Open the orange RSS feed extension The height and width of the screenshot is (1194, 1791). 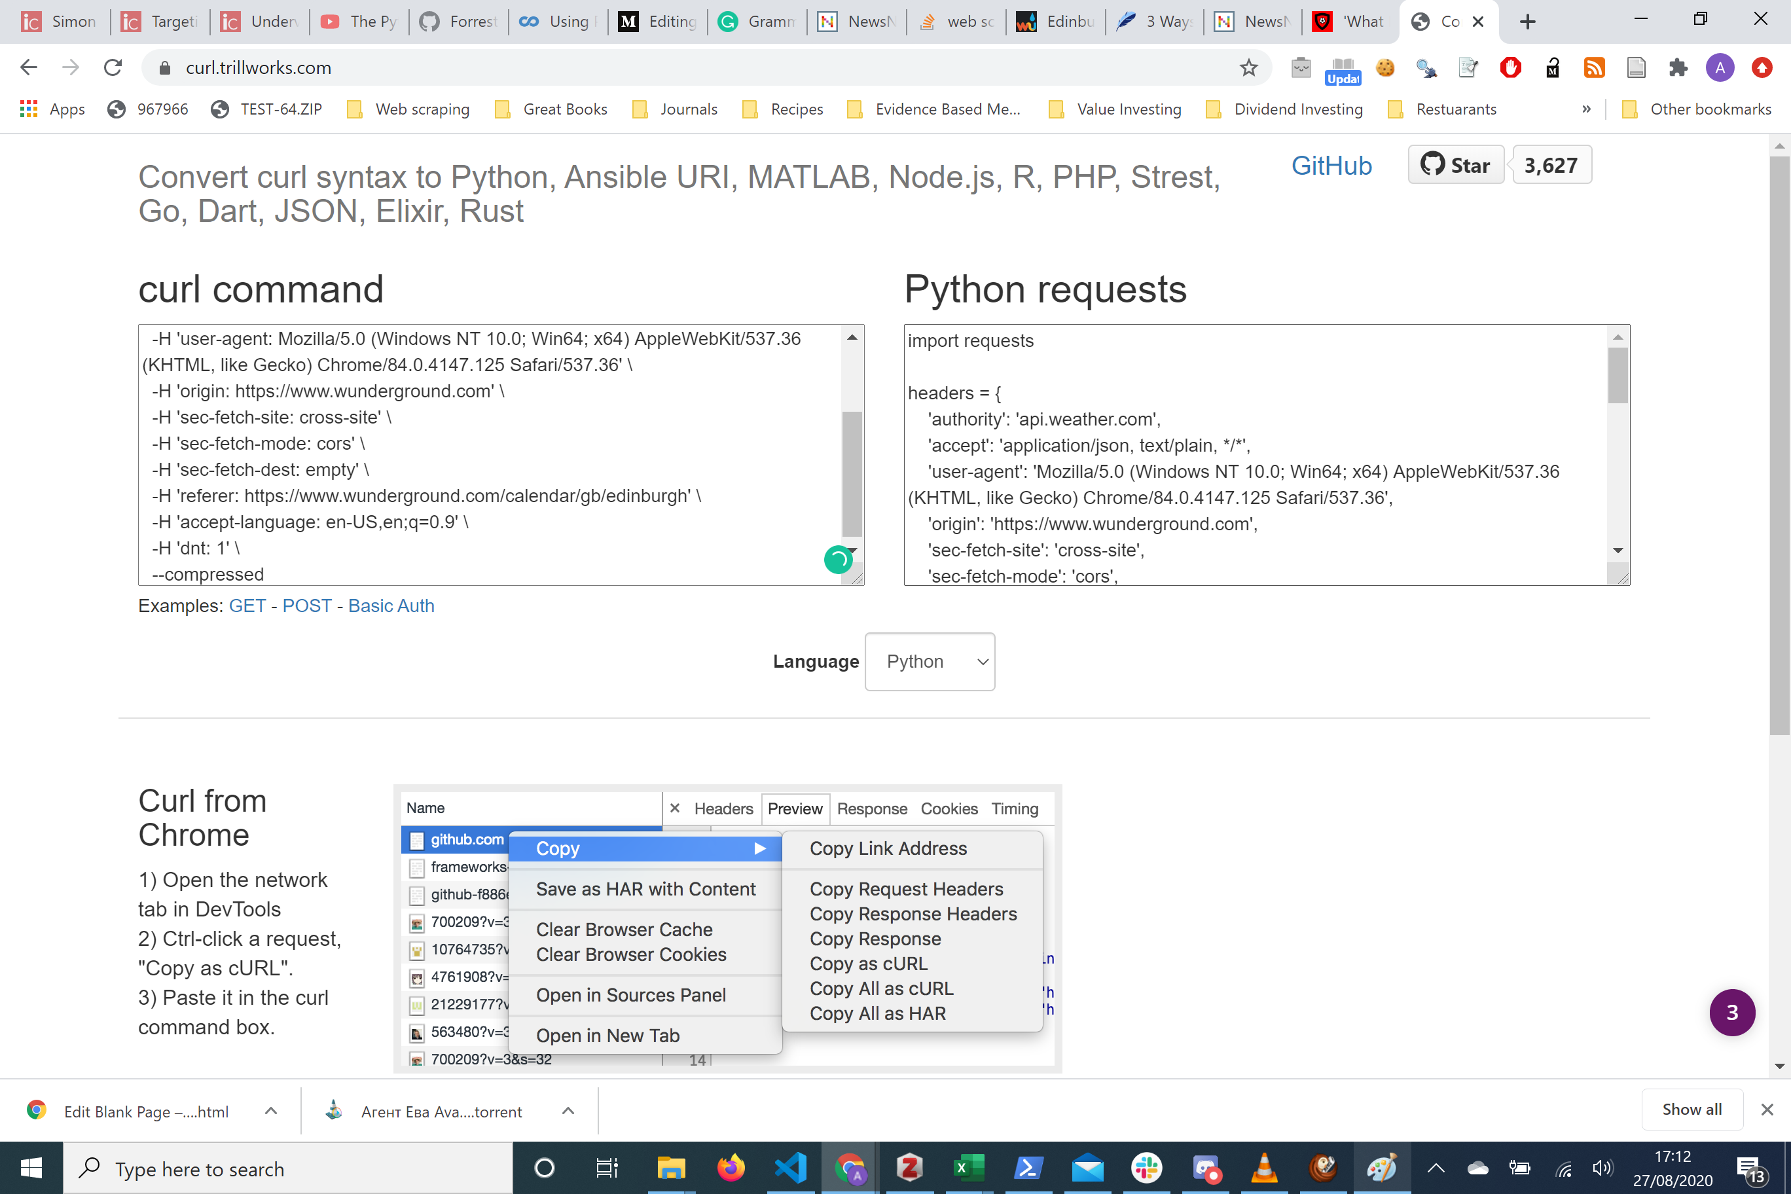pyautogui.click(x=1595, y=68)
